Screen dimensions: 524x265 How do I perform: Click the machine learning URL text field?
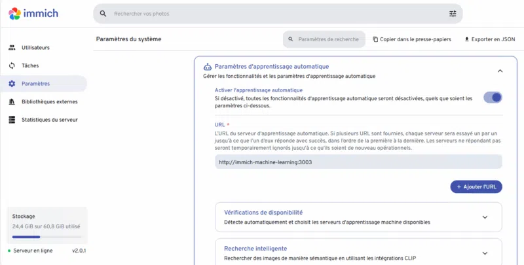tap(358, 162)
